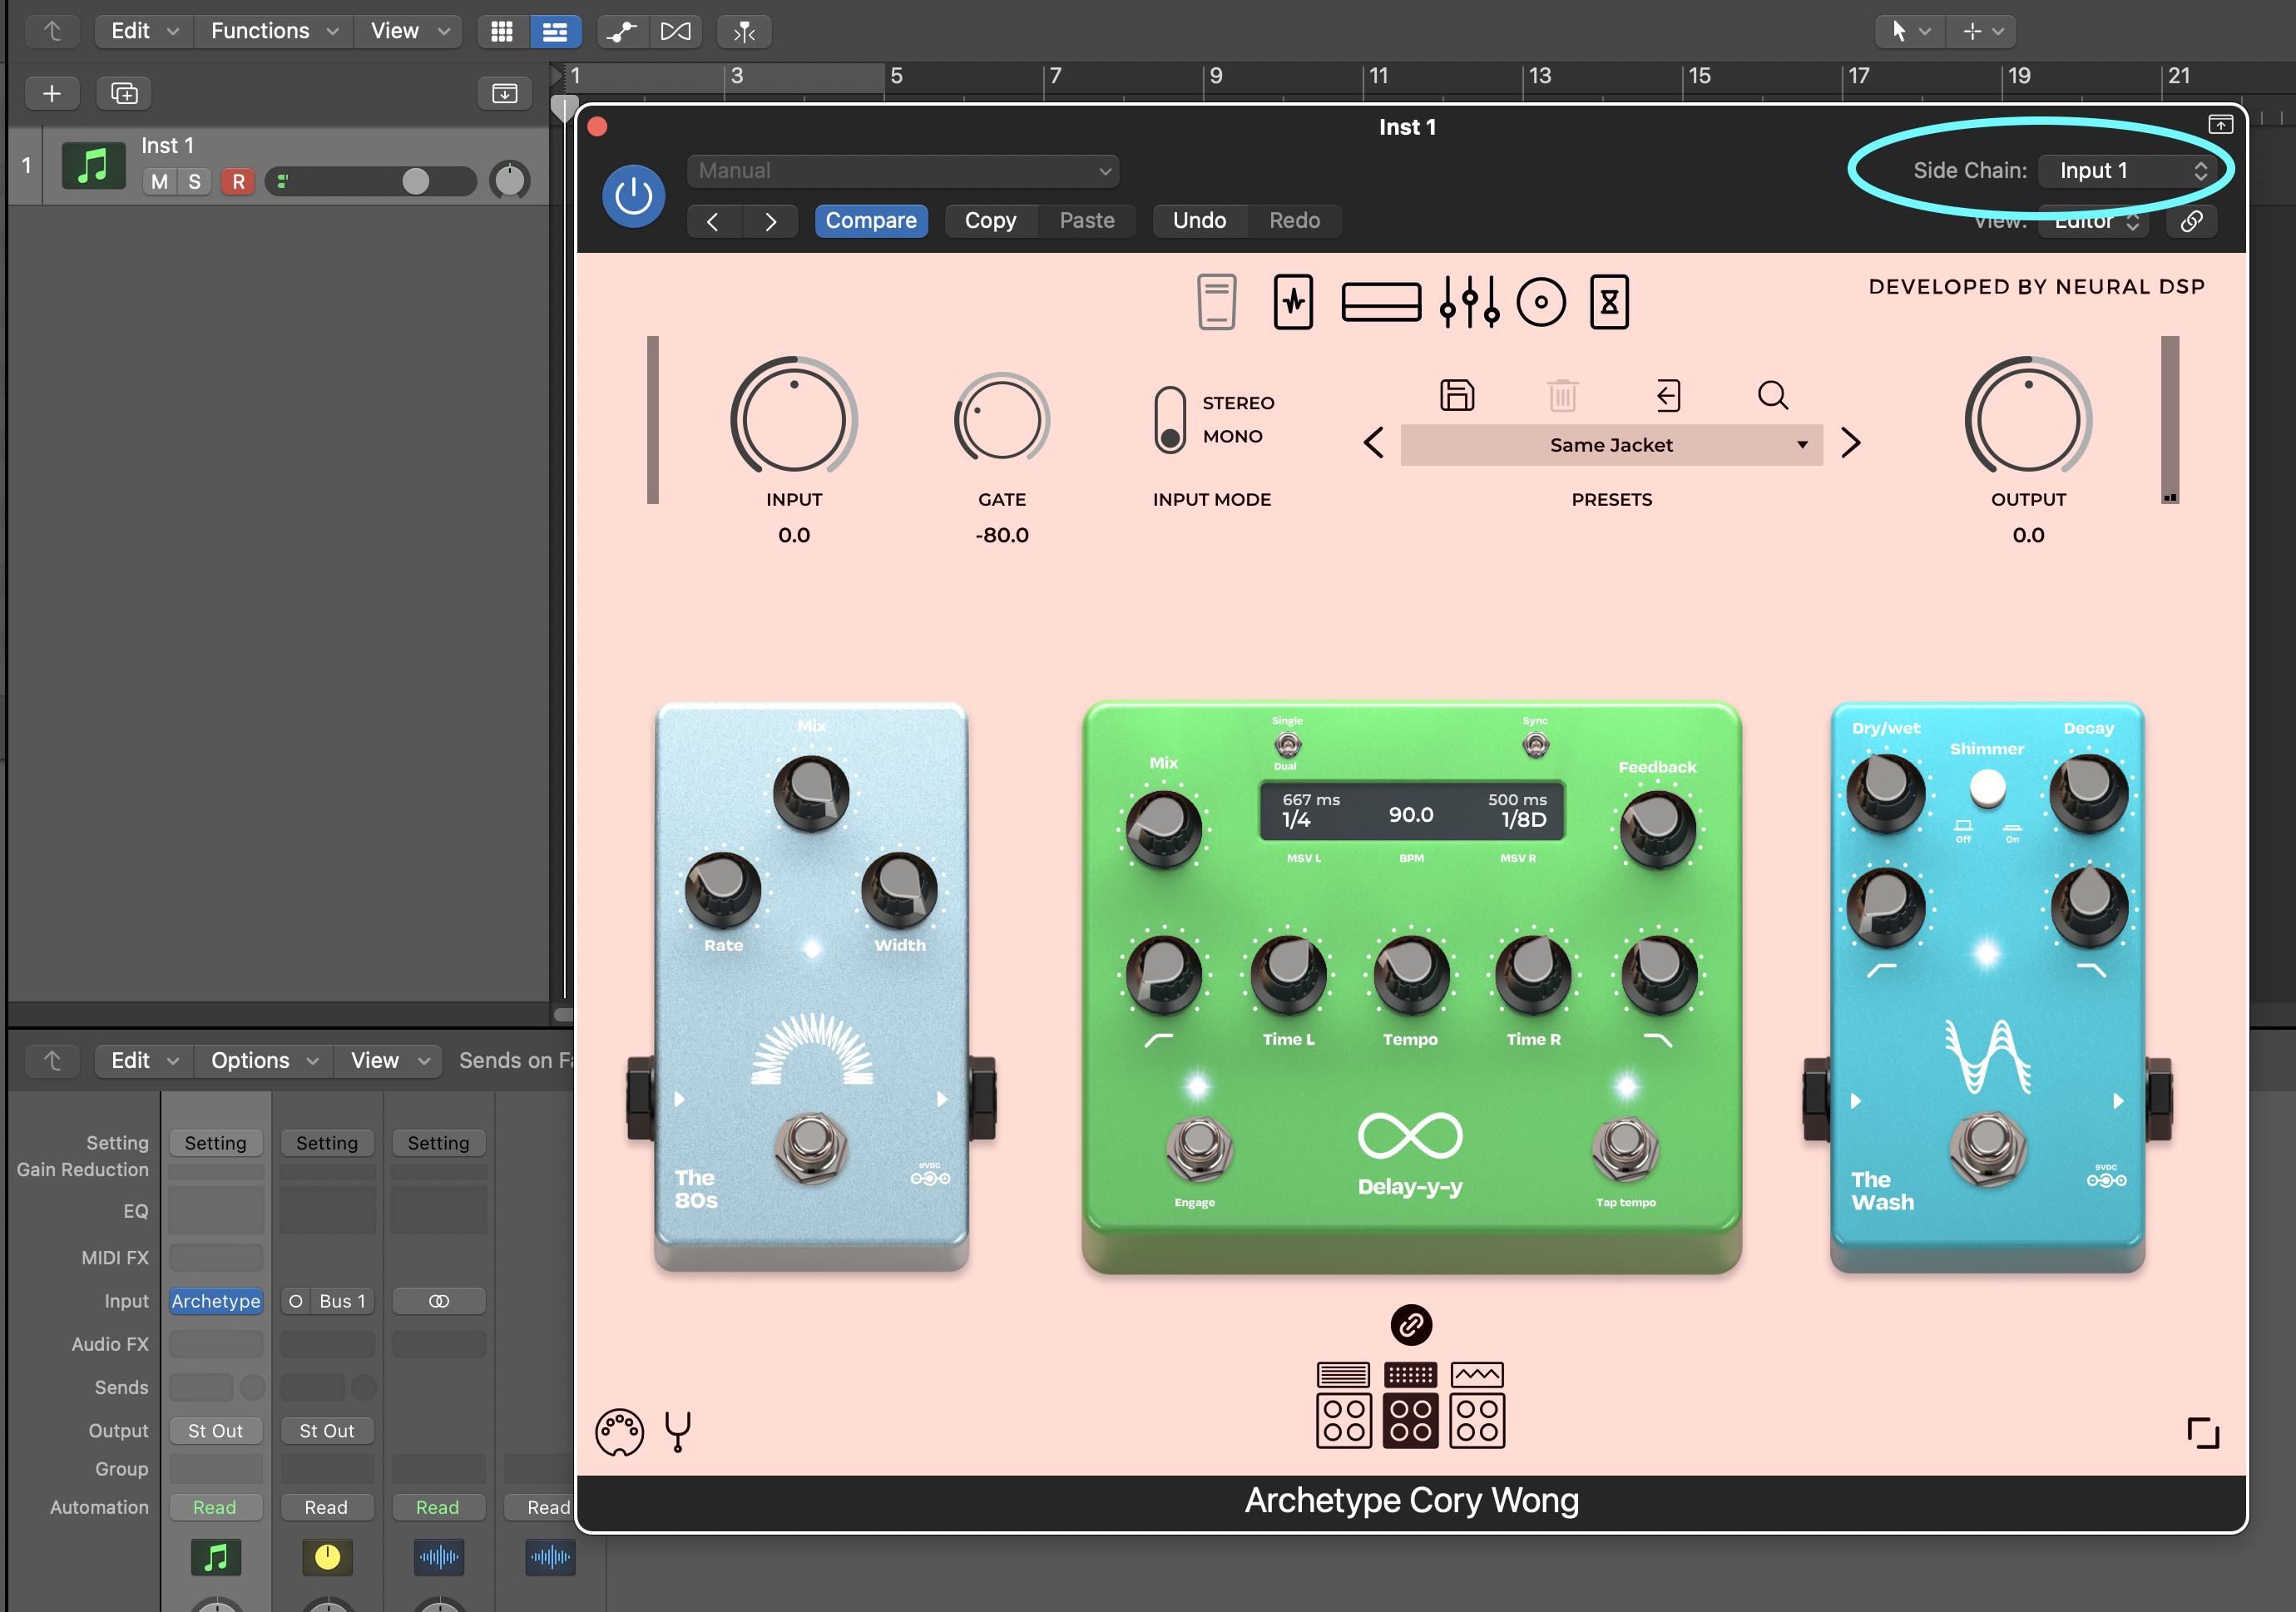Click the metronome hourglass section icon
Screen dimensions: 2296x1612
(x=1608, y=302)
